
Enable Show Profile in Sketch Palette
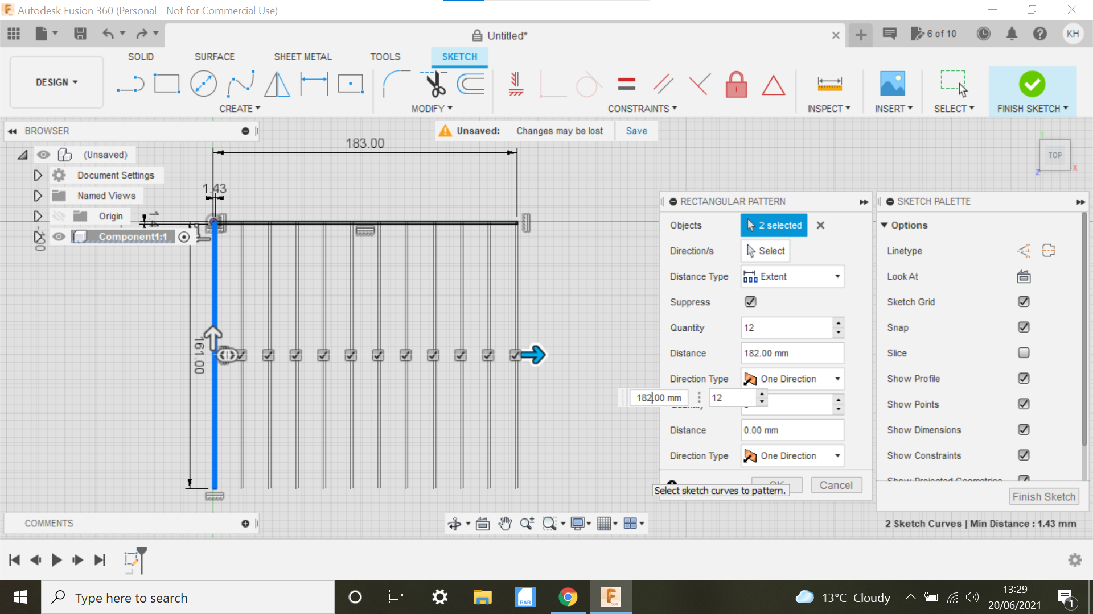click(1024, 379)
